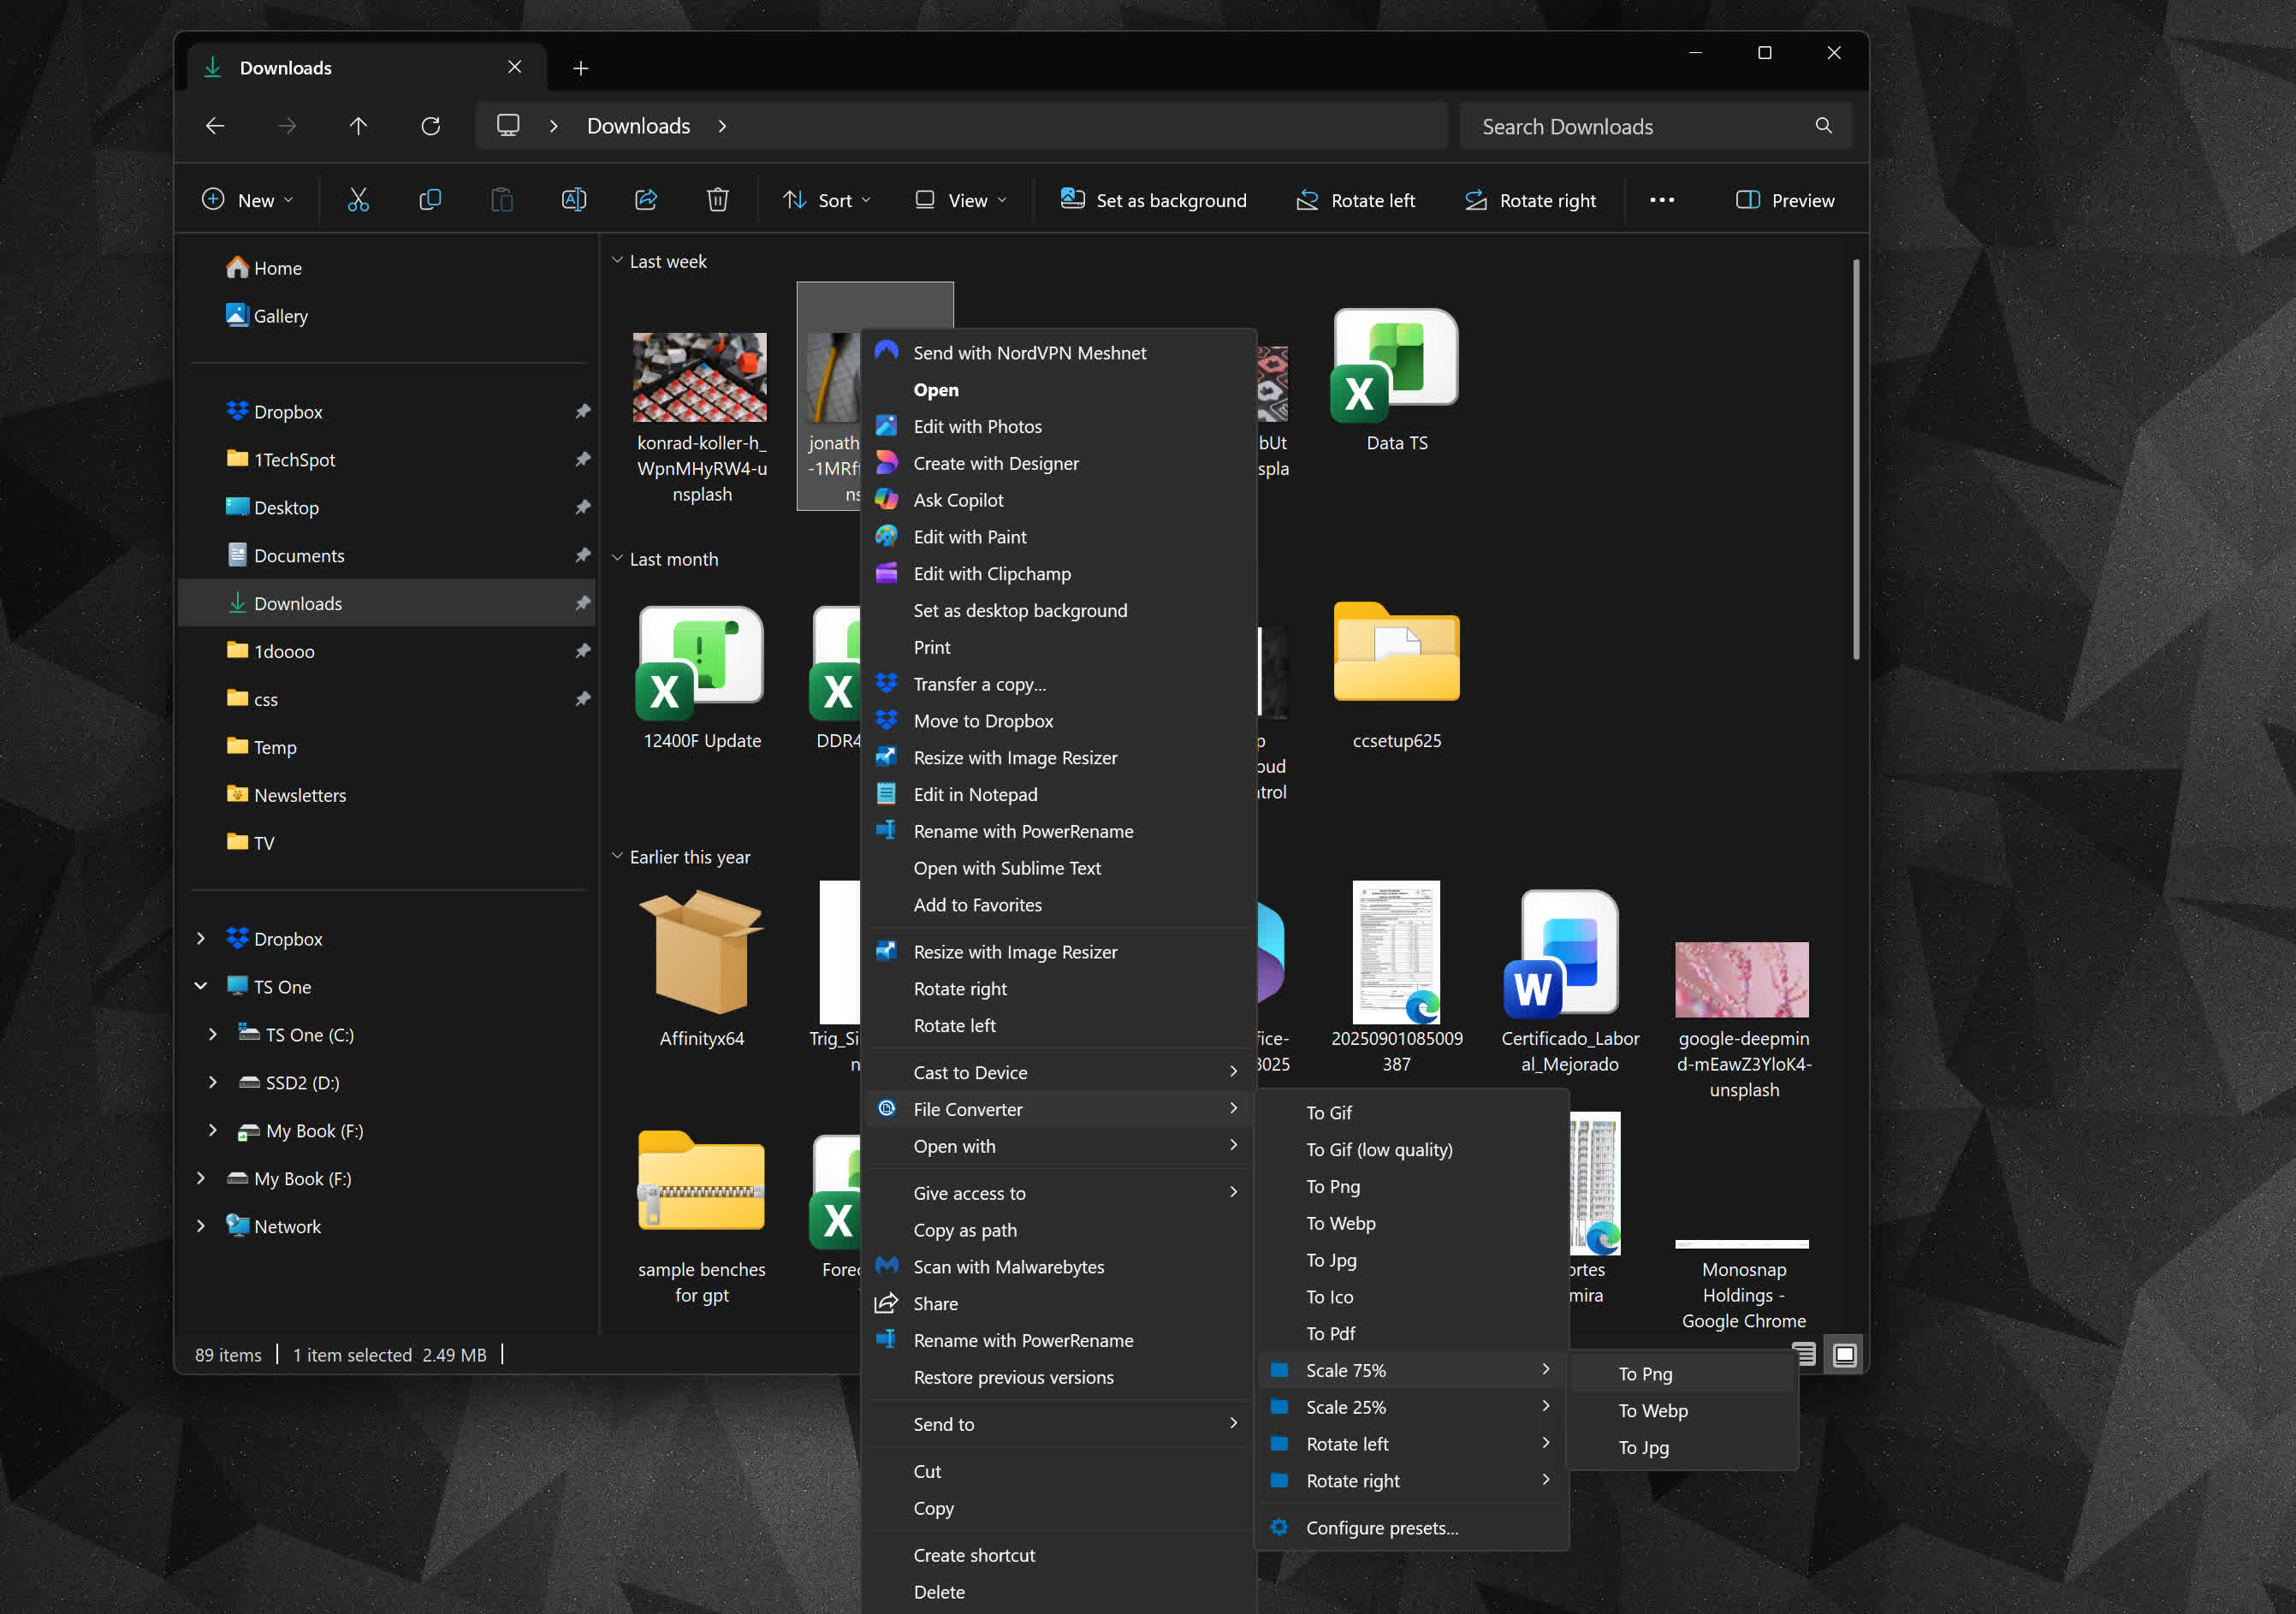Click the Refresh icon in navigation bar
2296x1614 pixels.
[x=431, y=126]
